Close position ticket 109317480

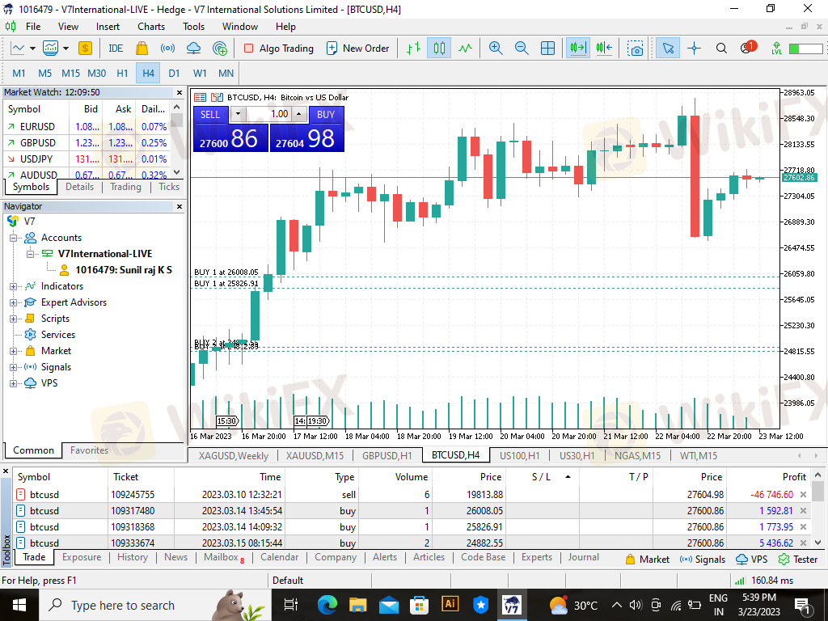803,511
